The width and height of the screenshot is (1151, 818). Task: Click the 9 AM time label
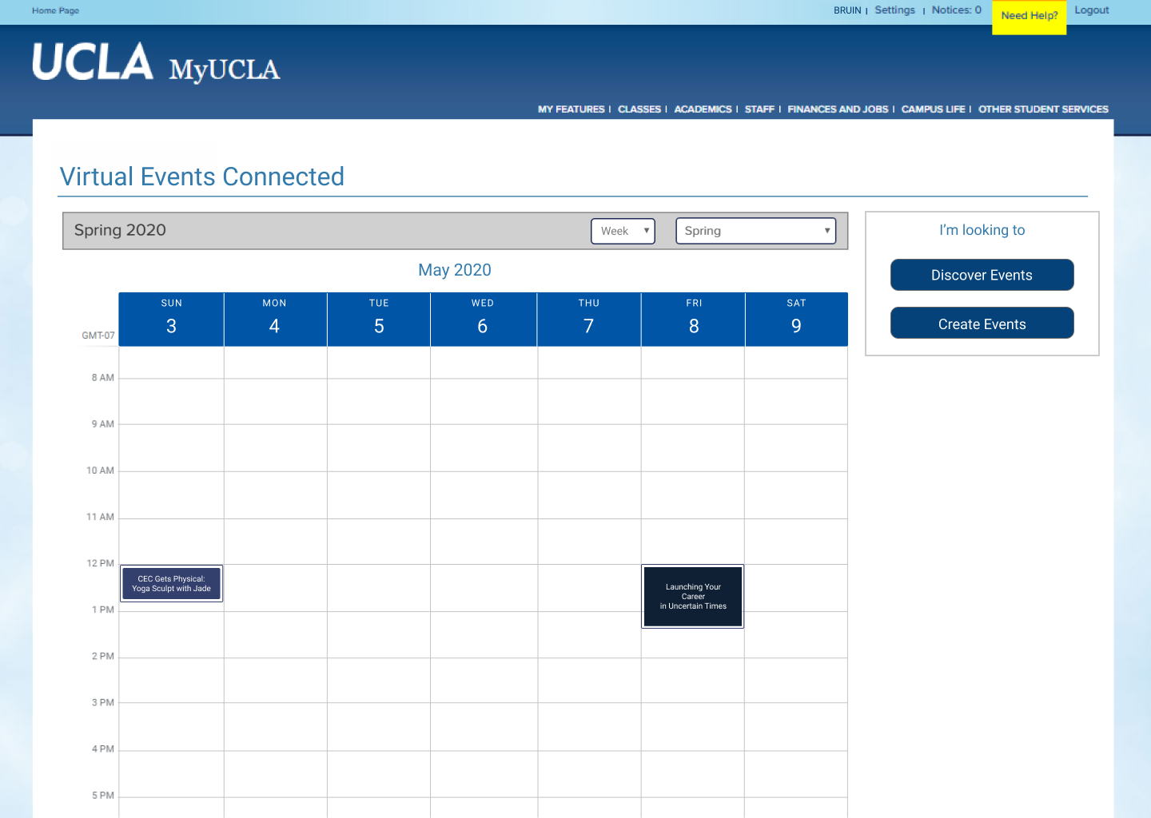pyautogui.click(x=103, y=424)
